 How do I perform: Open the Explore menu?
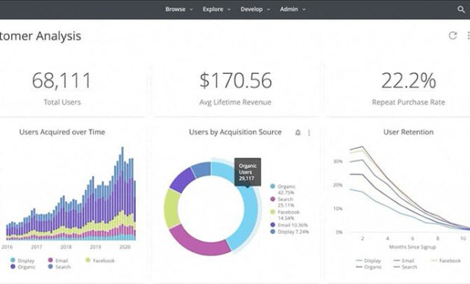pyautogui.click(x=213, y=9)
